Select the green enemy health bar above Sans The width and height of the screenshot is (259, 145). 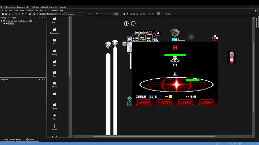175,55
